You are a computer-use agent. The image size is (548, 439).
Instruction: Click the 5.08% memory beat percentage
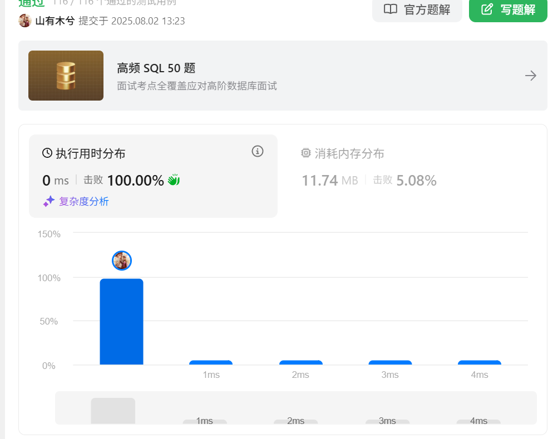[x=416, y=181]
